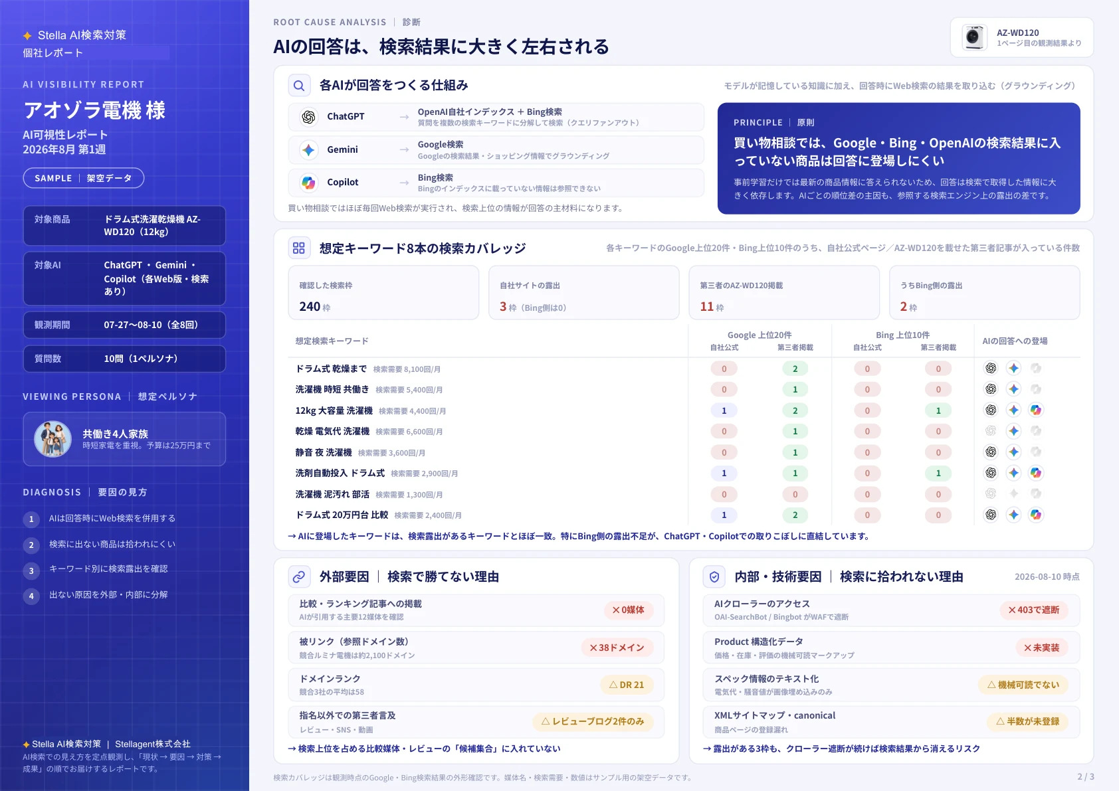Click the ×403で遮断 status badge
Image resolution: width=1119 pixels, height=791 pixels.
(1034, 610)
